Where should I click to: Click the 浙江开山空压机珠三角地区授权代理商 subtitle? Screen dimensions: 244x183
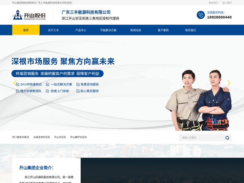point(90,18)
